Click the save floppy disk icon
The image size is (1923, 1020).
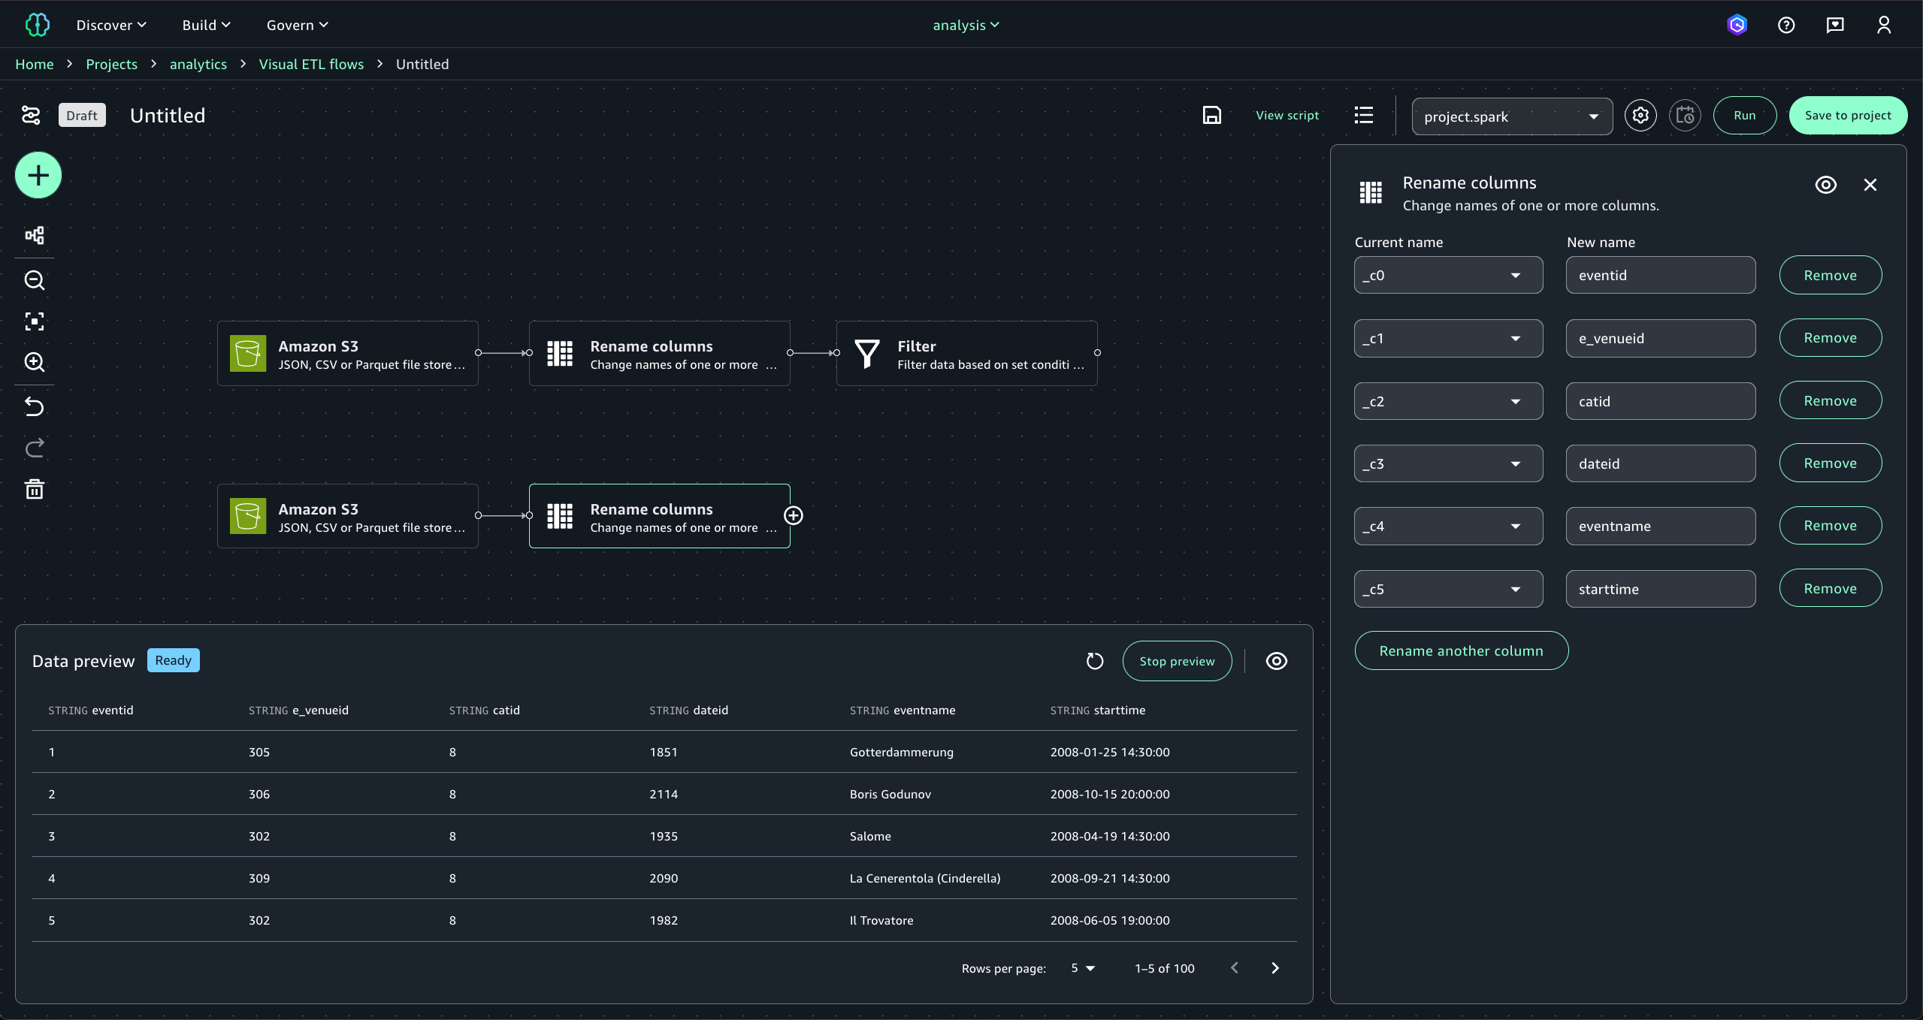(x=1211, y=115)
